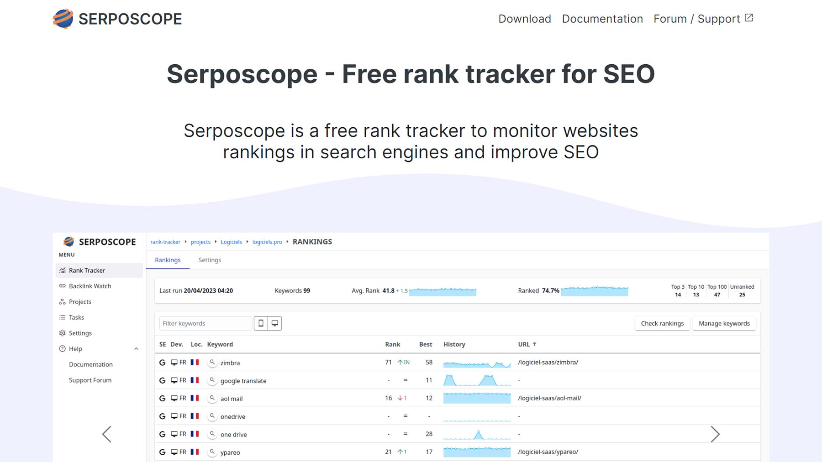Click URL '/logiciel-saas/ypareo/'

pyautogui.click(x=548, y=452)
